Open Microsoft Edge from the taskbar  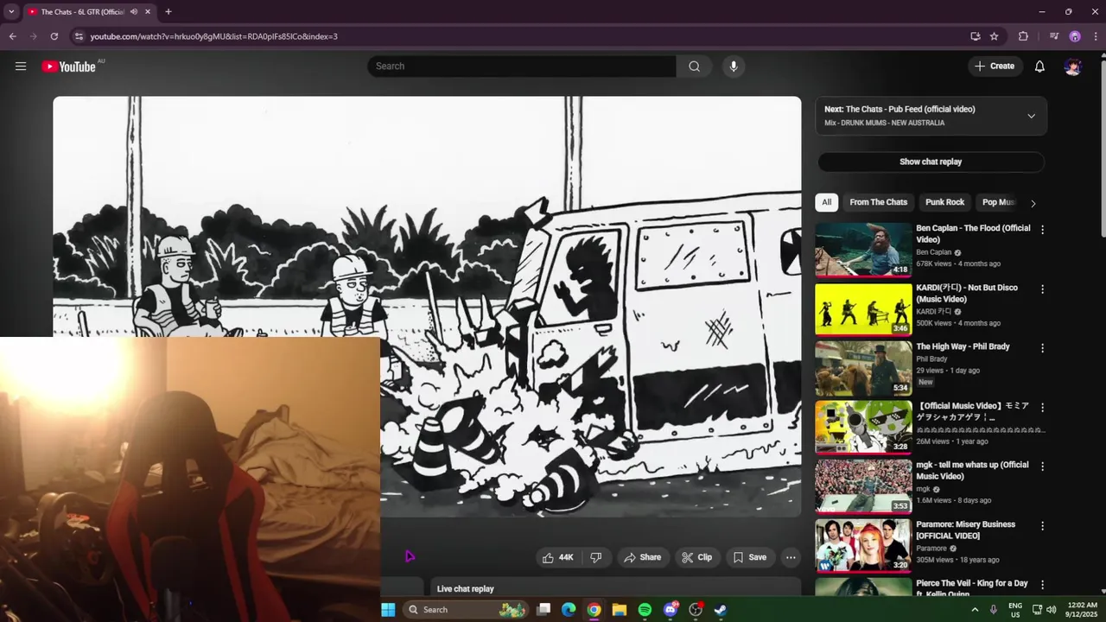[x=569, y=610]
